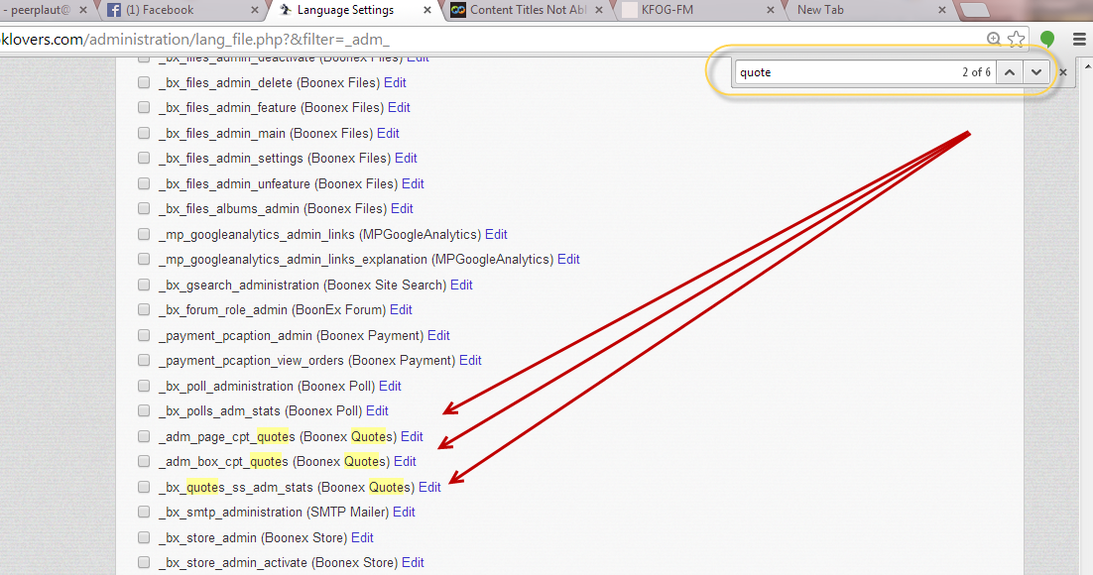Go to previous find result

pyautogui.click(x=1010, y=72)
